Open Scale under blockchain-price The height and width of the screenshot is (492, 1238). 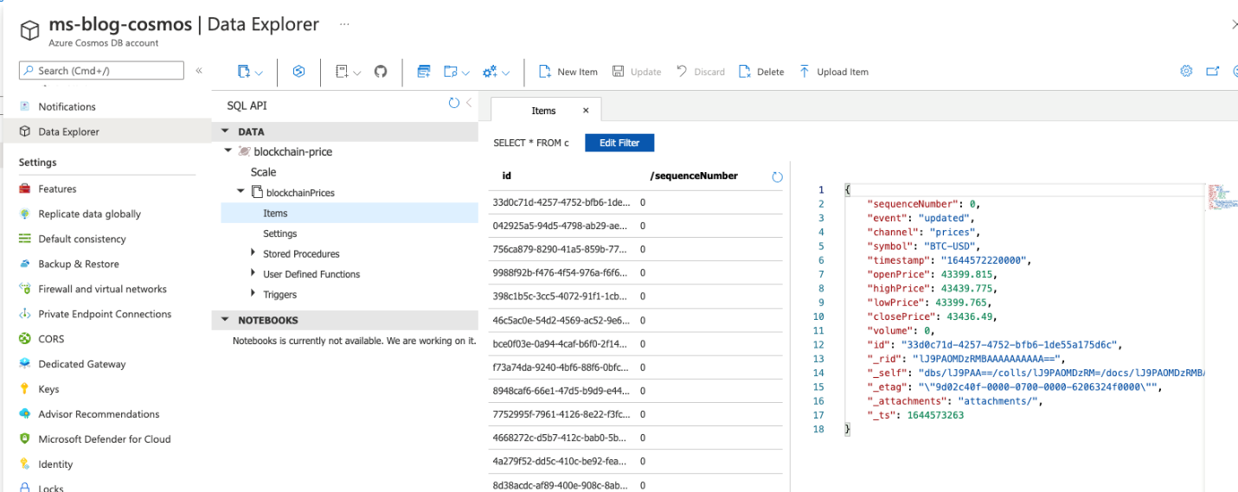(263, 172)
